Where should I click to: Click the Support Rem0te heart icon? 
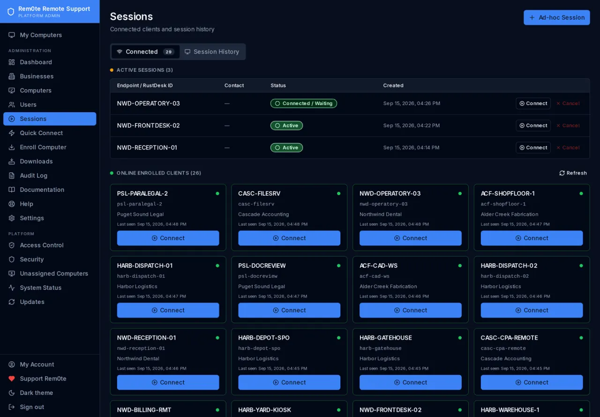(x=12, y=379)
